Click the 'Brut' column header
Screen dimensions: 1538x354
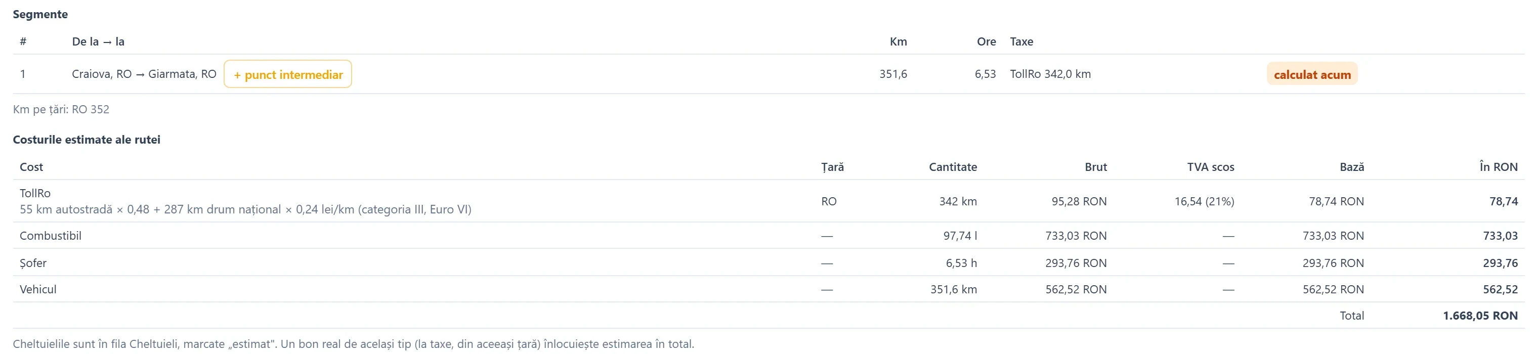(x=1096, y=167)
